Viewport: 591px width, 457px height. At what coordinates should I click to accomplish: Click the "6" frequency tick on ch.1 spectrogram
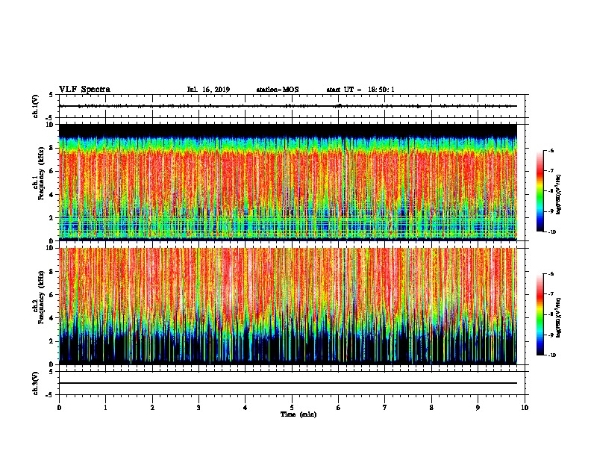(x=51, y=171)
